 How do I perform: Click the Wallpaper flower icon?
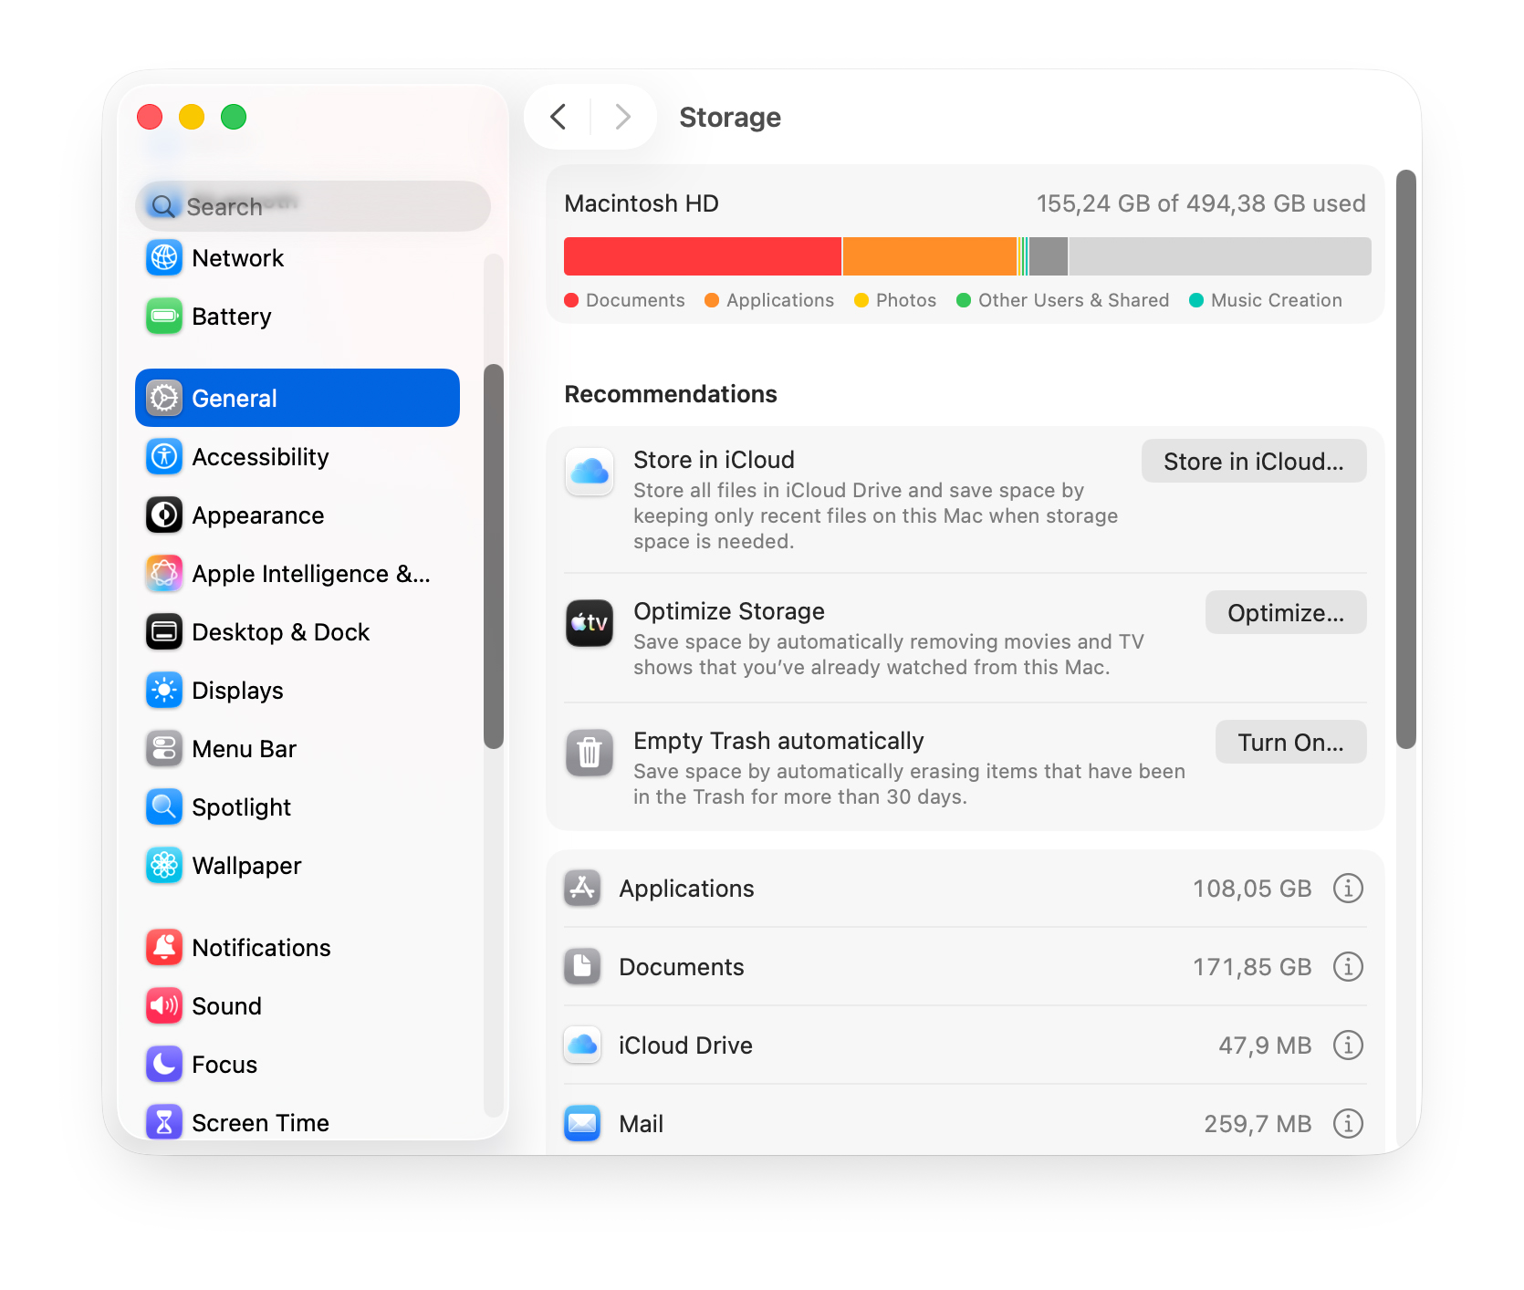[164, 866]
